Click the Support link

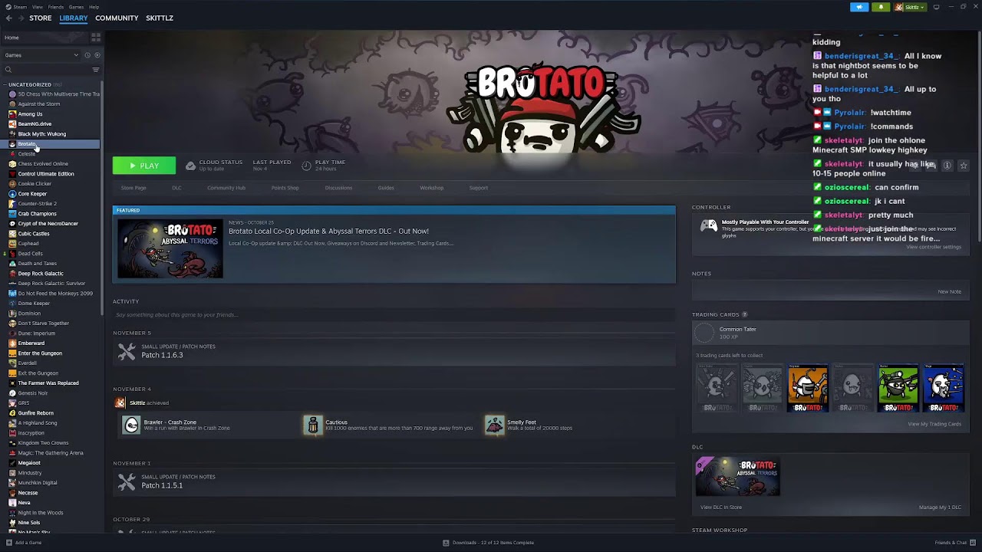[x=478, y=188]
